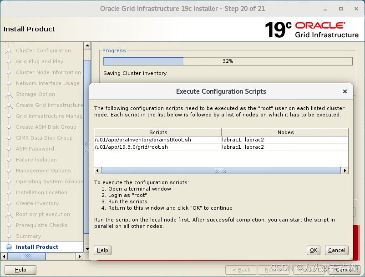Image resolution: width=365 pixels, height=277 pixels.
Task: Click the sidebar horizontal scrollbar thumb
Action: (x=26, y=257)
